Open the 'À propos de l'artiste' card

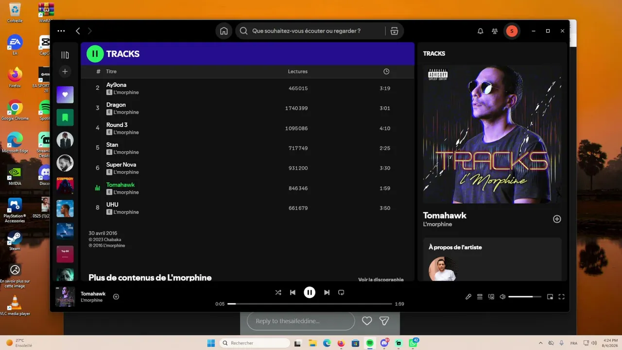point(492,259)
